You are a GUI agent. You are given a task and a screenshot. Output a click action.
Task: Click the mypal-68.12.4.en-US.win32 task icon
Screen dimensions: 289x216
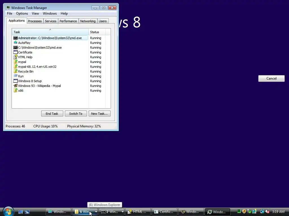[x=16, y=67]
